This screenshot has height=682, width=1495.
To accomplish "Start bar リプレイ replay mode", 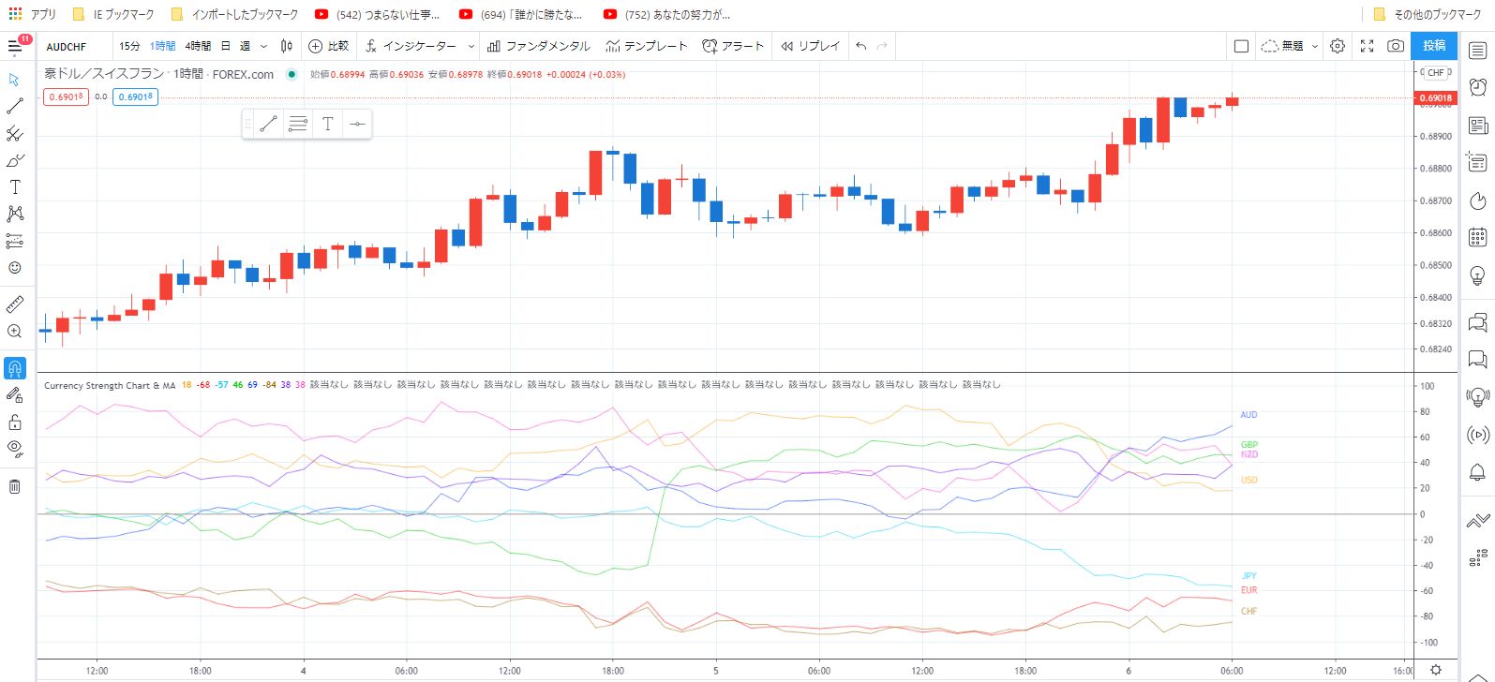I will point(810,46).
